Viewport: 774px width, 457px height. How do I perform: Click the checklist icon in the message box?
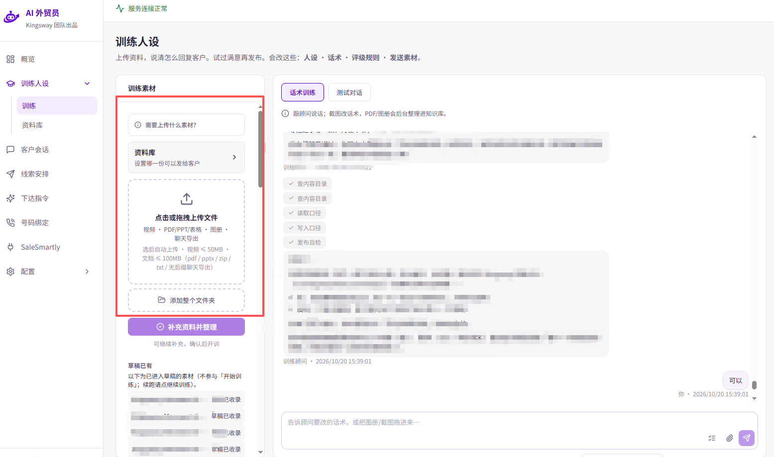pos(712,438)
